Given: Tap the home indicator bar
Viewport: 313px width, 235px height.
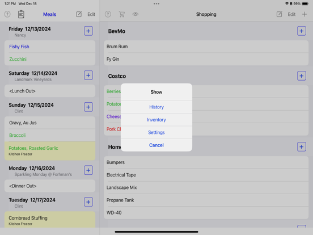Looking at the screenshot, I should (156, 232).
